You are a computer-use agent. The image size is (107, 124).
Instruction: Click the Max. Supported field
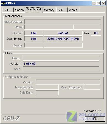[x=92, y=87]
